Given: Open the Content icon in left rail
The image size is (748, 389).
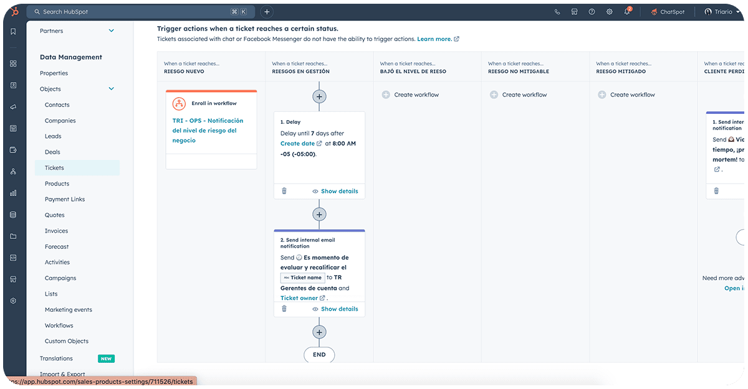Looking at the screenshot, I should pyautogui.click(x=13, y=128).
